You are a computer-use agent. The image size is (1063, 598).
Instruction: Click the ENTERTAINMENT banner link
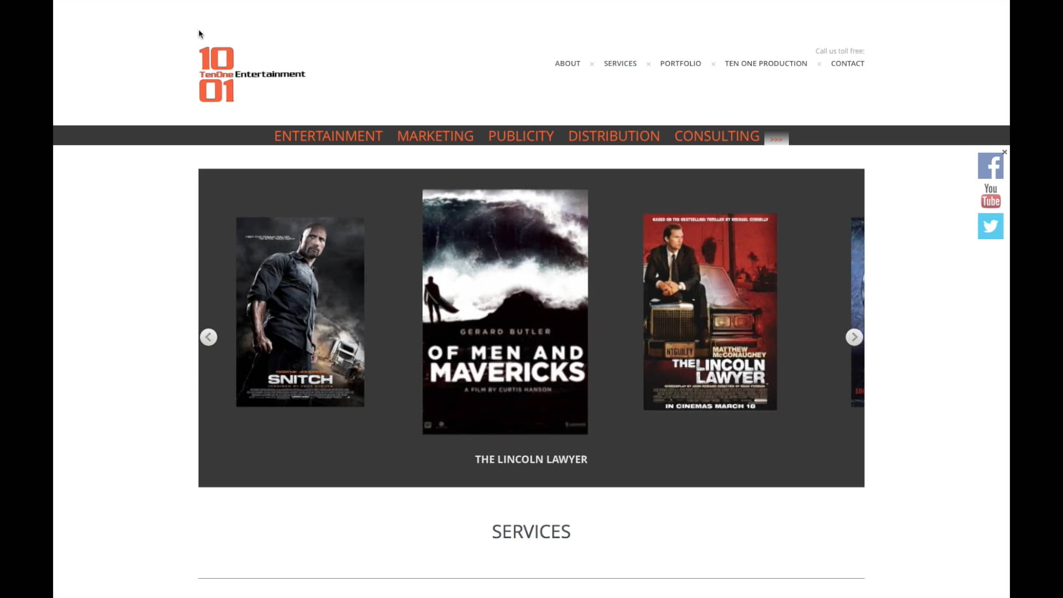click(x=328, y=136)
